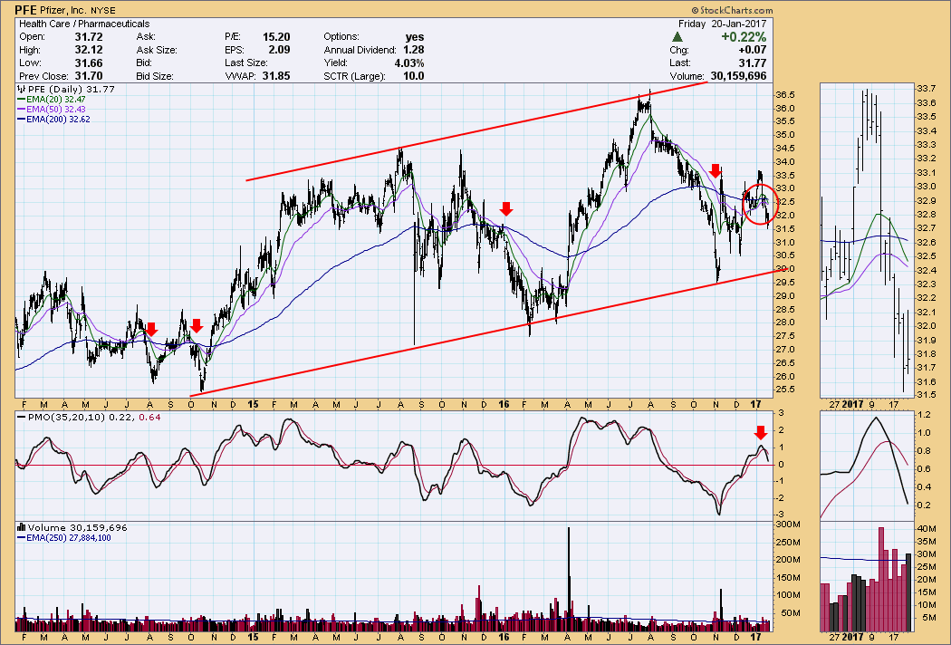Viewport: 951px width, 645px height.
Task: Click the StockCharts.com copyright label
Action: [732, 10]
